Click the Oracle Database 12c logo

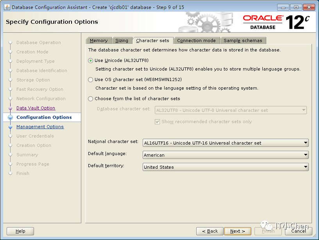pos(276,22)
